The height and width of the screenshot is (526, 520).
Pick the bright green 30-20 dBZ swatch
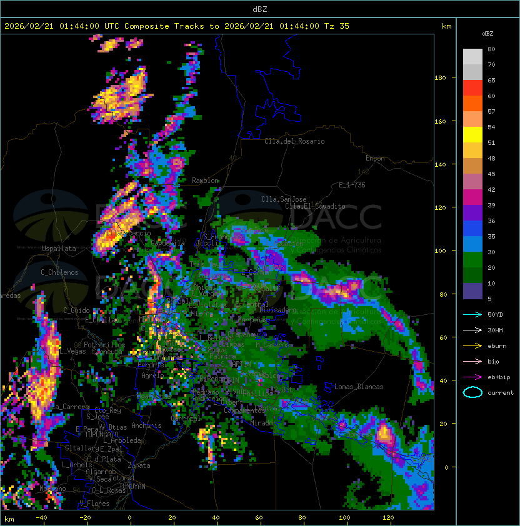pos(472,260)
